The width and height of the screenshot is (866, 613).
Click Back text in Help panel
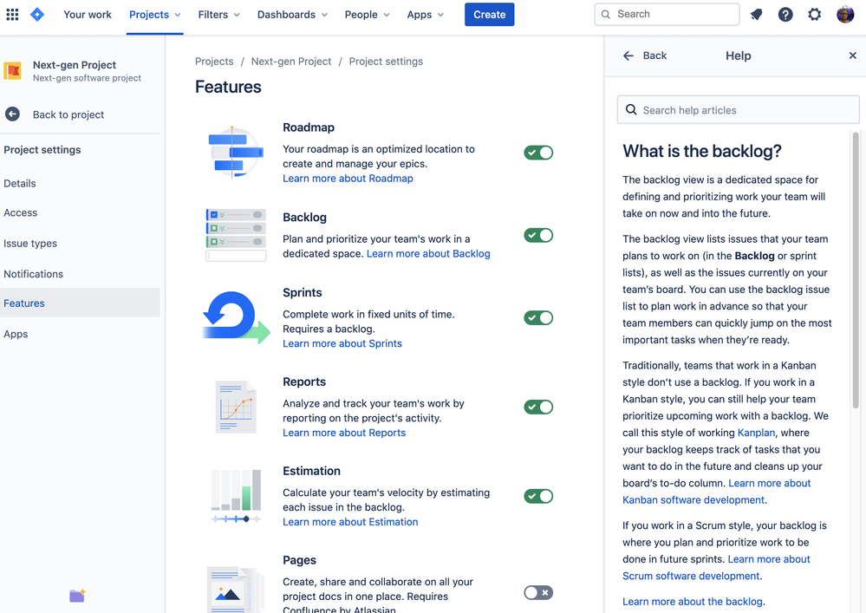(x=654, y=55)
